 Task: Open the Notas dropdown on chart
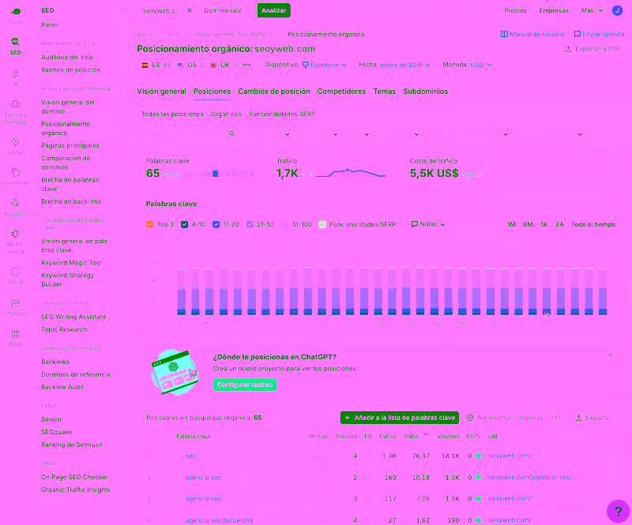click(428, 224)
